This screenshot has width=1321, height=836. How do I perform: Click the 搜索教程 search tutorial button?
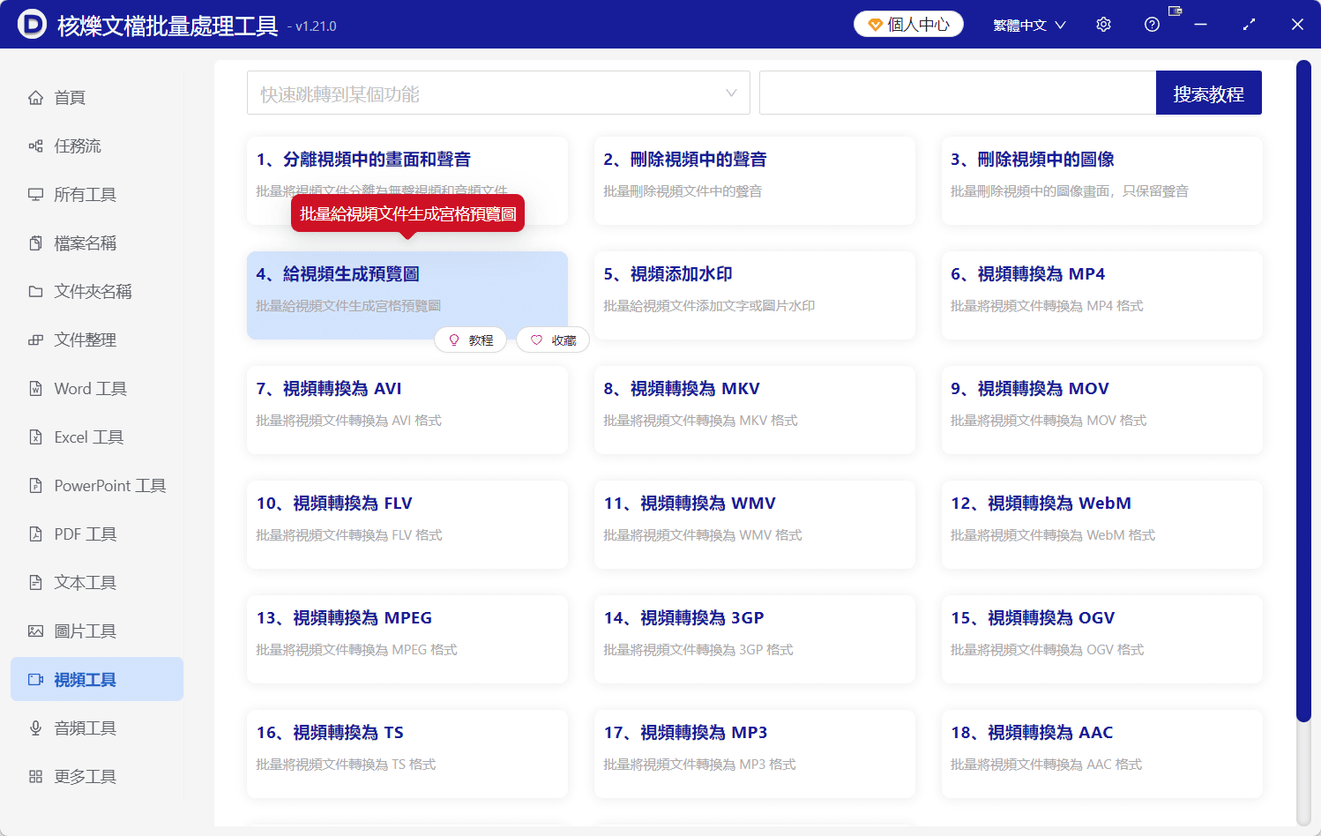click(1208, 93)
